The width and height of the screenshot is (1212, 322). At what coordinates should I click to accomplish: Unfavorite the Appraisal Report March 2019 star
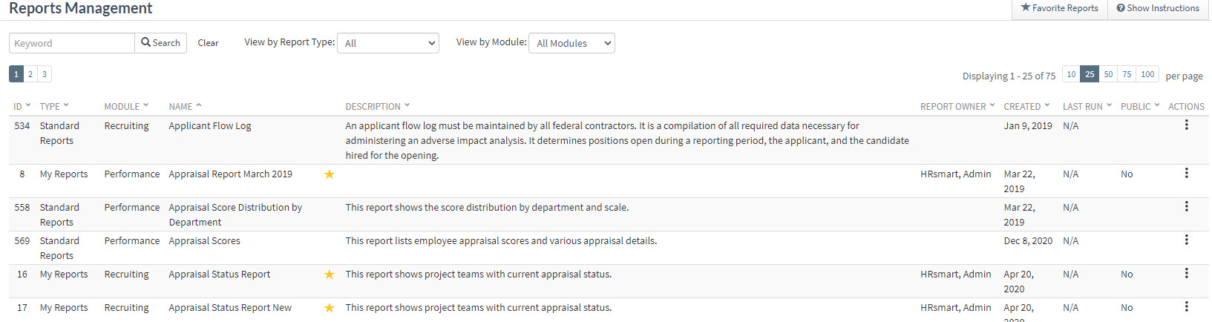pyautogui.click(x=330, y=174)
